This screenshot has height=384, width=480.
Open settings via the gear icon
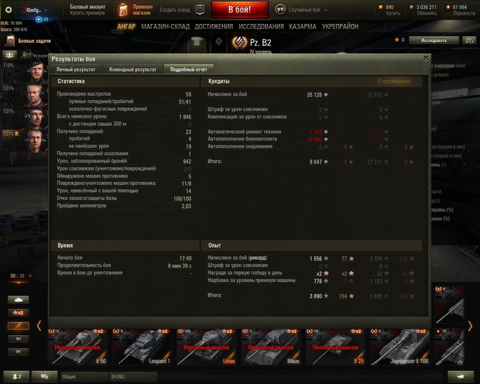point(8,10)
